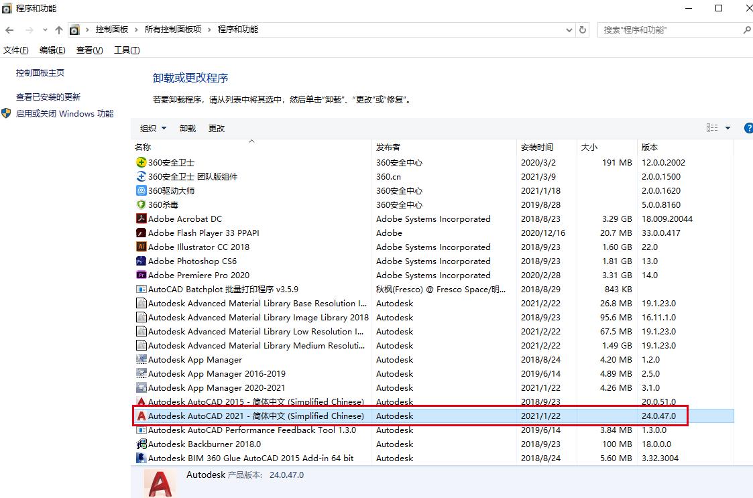Open 查看已安装的更新 link
This screenshot has width=753, height=498.
pos(48,97)
